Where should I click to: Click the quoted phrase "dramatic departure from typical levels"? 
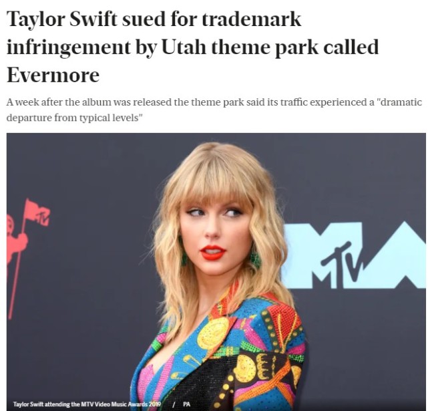[x=214, y=110]
